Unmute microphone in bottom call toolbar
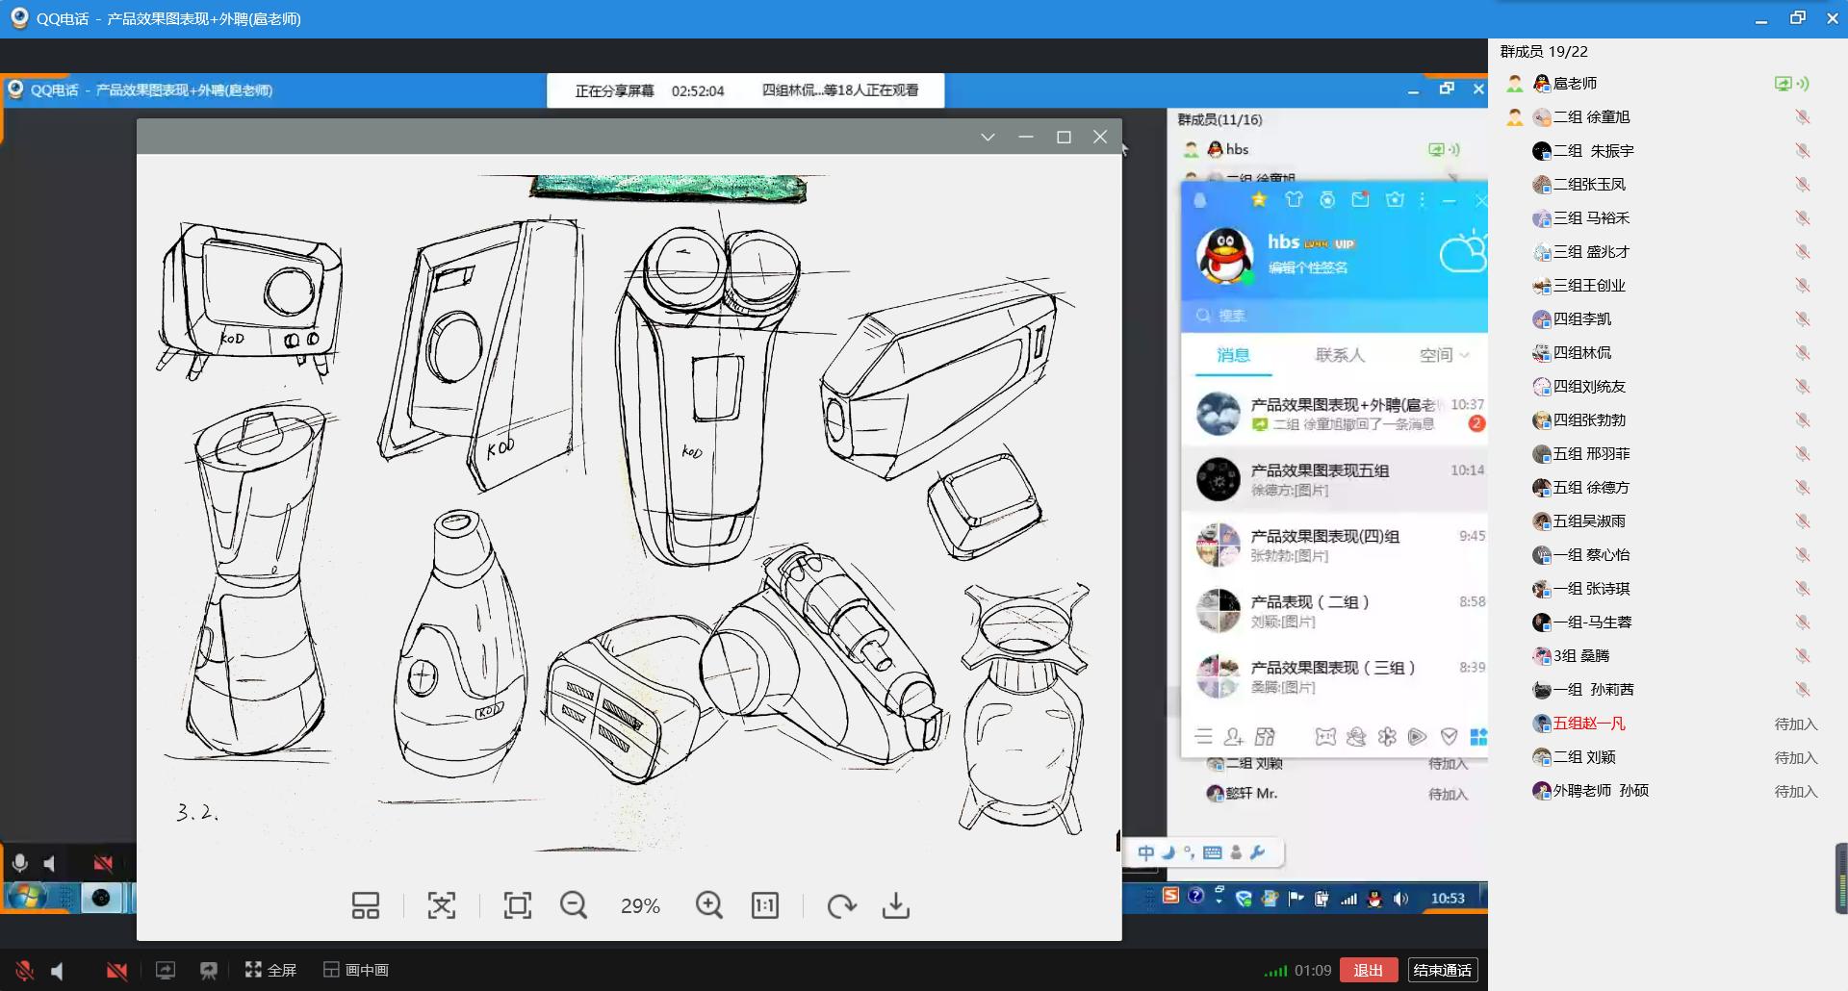Image resolution: width=1848 pixels, height=991 pixels. (24, 970)
